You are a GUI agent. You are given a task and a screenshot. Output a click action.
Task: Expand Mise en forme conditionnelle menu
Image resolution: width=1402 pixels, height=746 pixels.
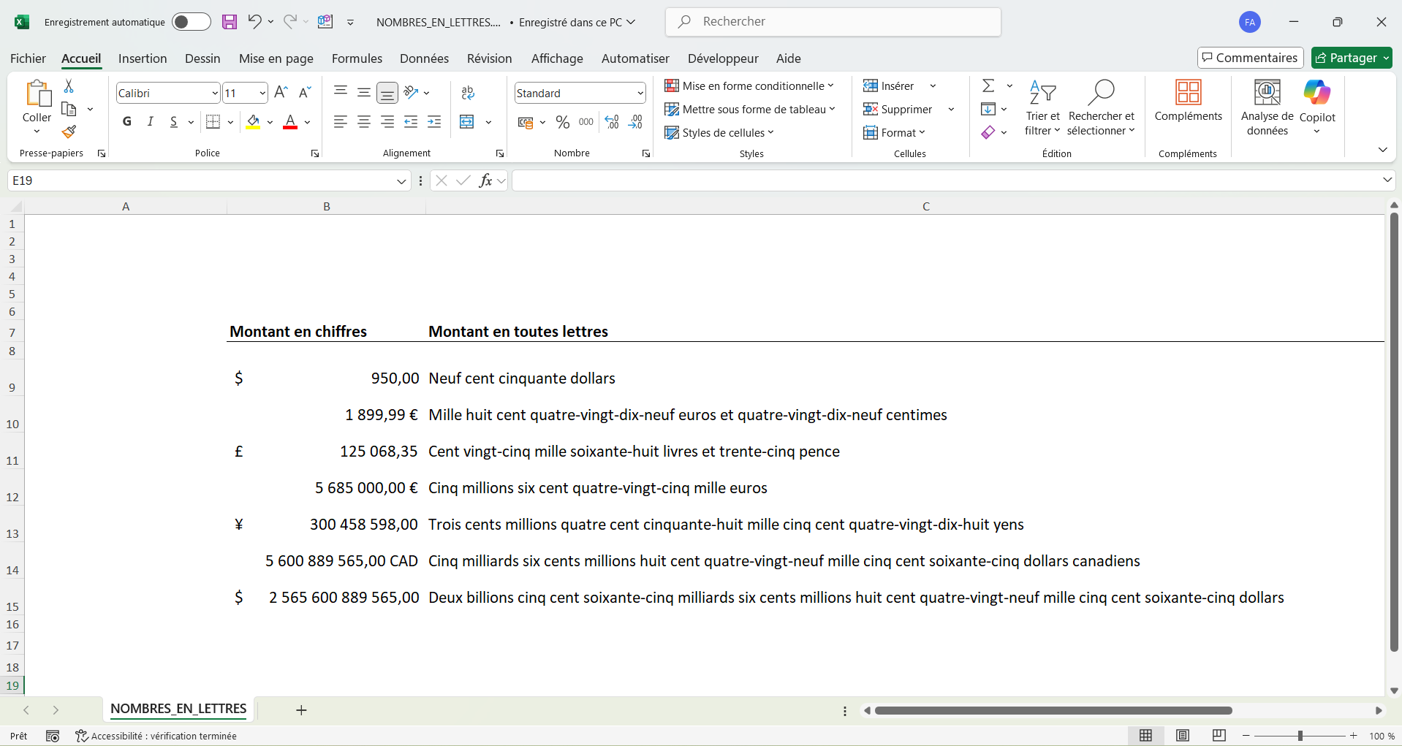click(749, 86)
